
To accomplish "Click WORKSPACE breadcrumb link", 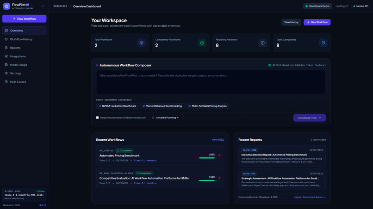I will click(60, 6).
